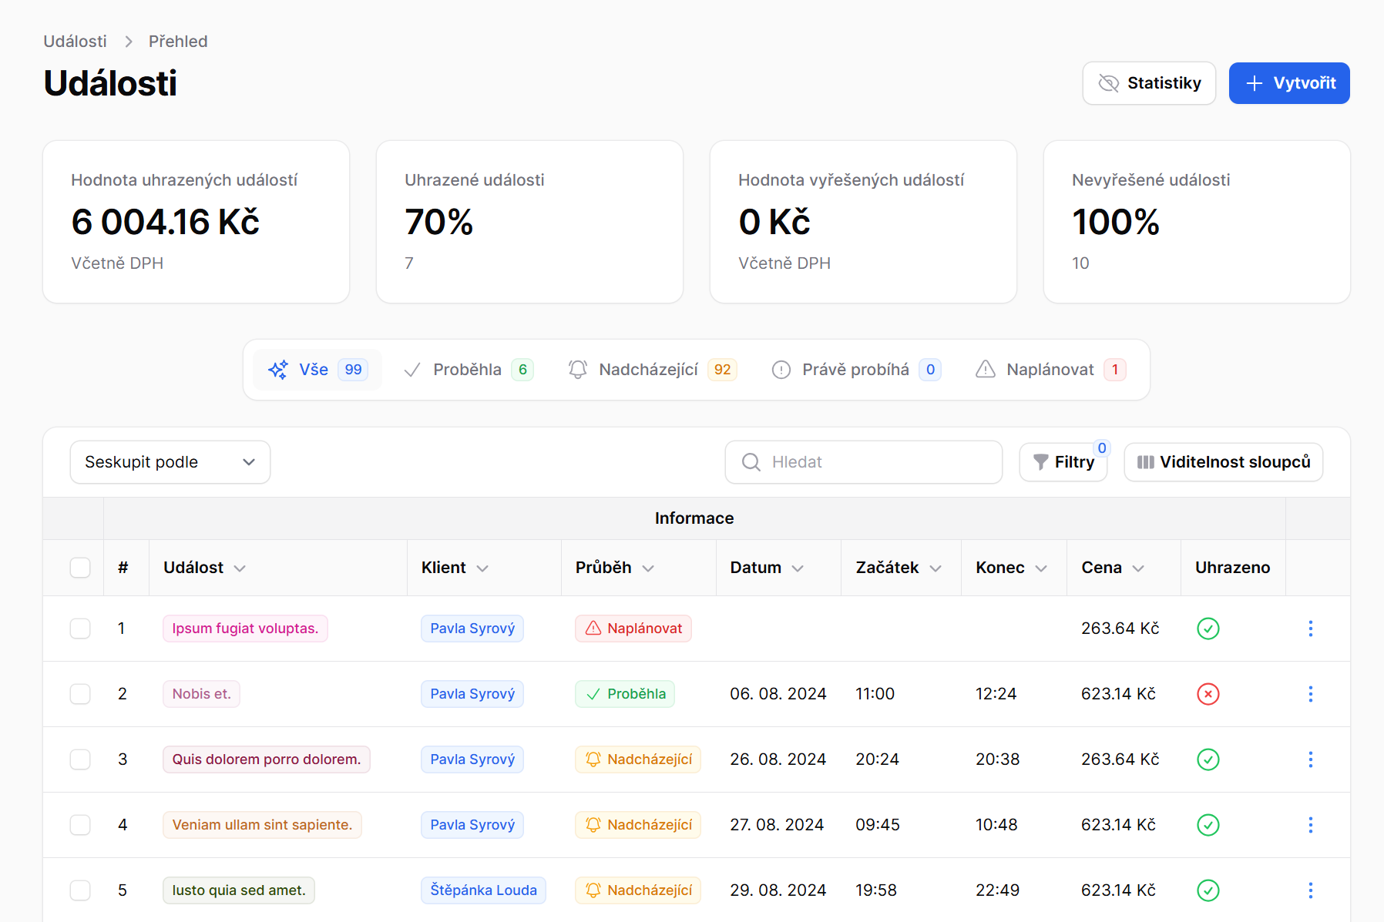Screen dimensions: 1384x922
Task: Sort by the Klient column header
Action: point(455,568)
